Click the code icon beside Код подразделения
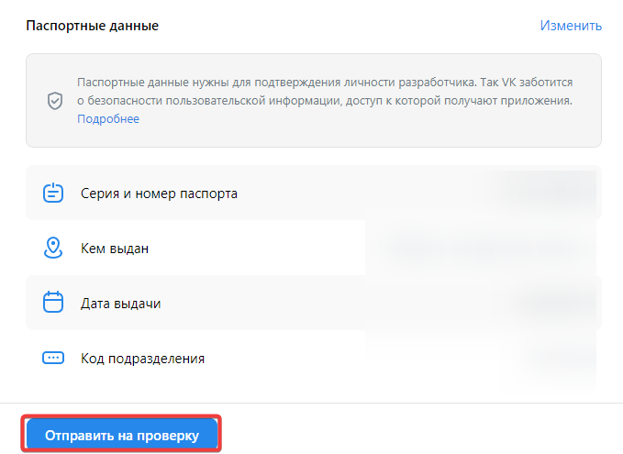 click(53, 358)
